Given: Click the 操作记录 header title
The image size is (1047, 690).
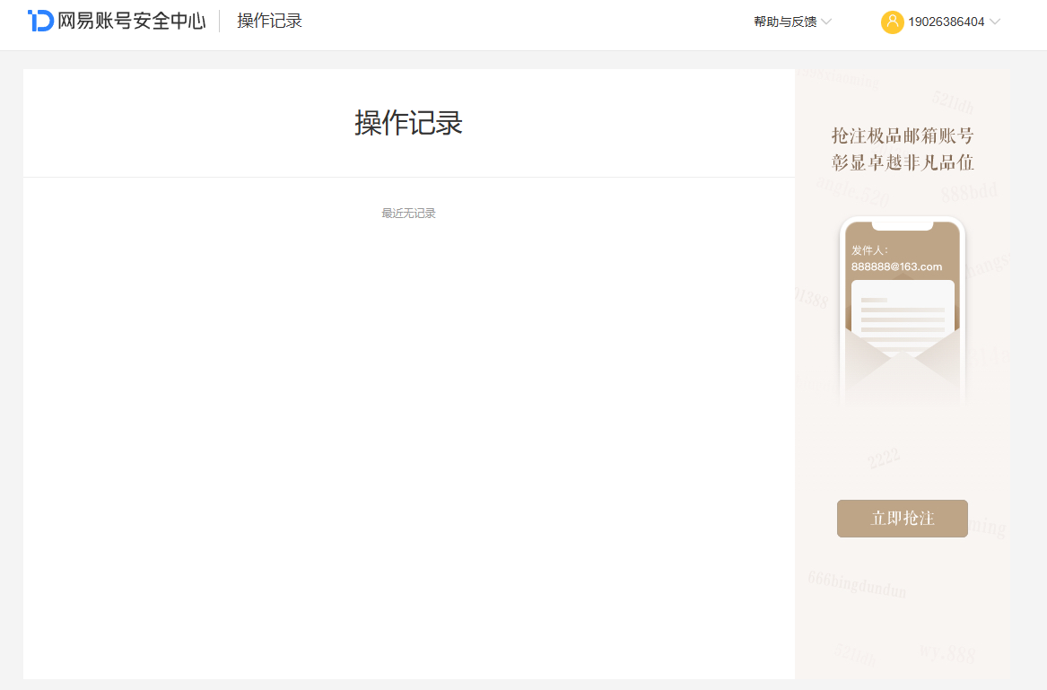Looking at the screenshot, I should (270, 21).
